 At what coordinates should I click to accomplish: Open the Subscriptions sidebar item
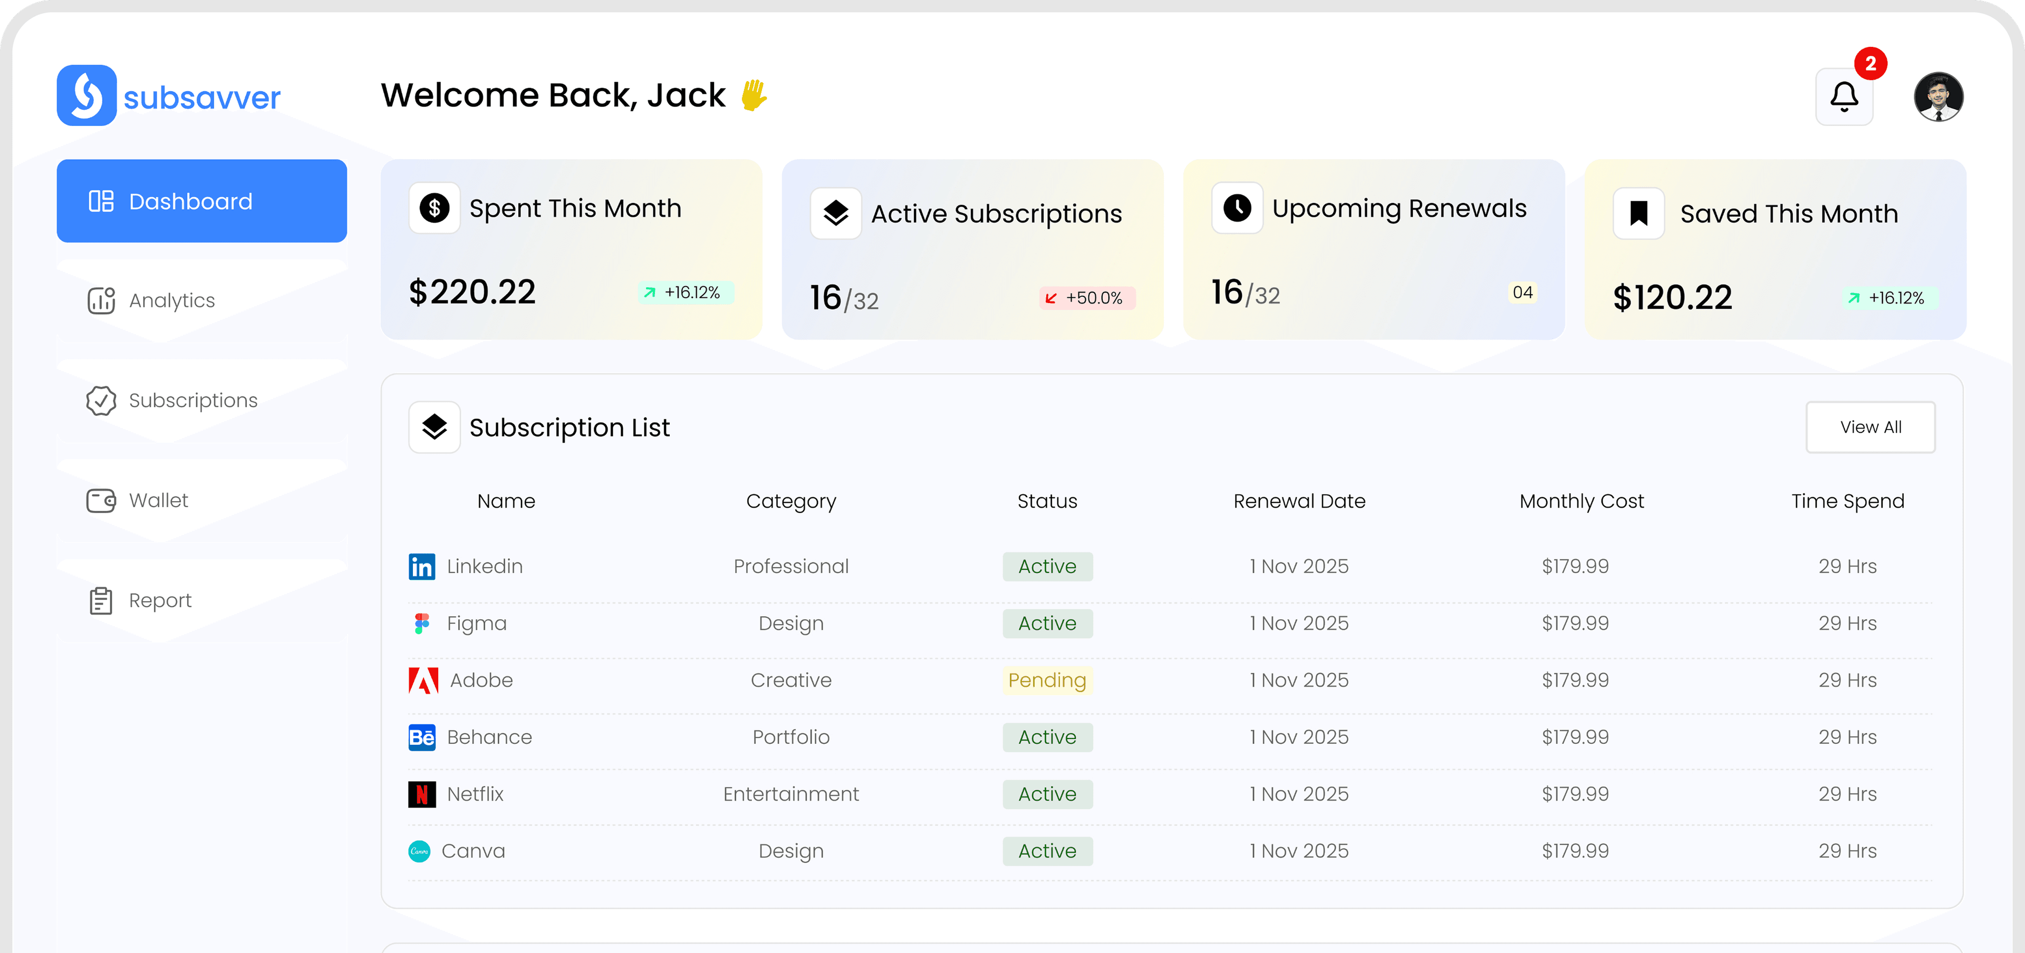pyautogui.click(x=192, y=401)
